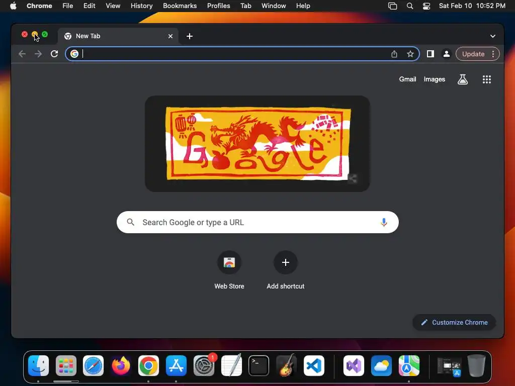Open the App Store dock icon
This screenshot has width=515, height=386.
[x=176, y=365]
